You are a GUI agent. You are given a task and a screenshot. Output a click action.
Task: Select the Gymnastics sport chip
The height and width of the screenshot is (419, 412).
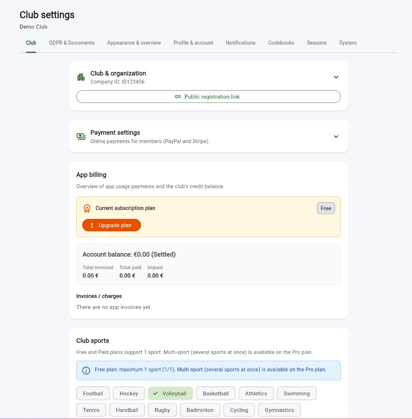coord(279,410)
